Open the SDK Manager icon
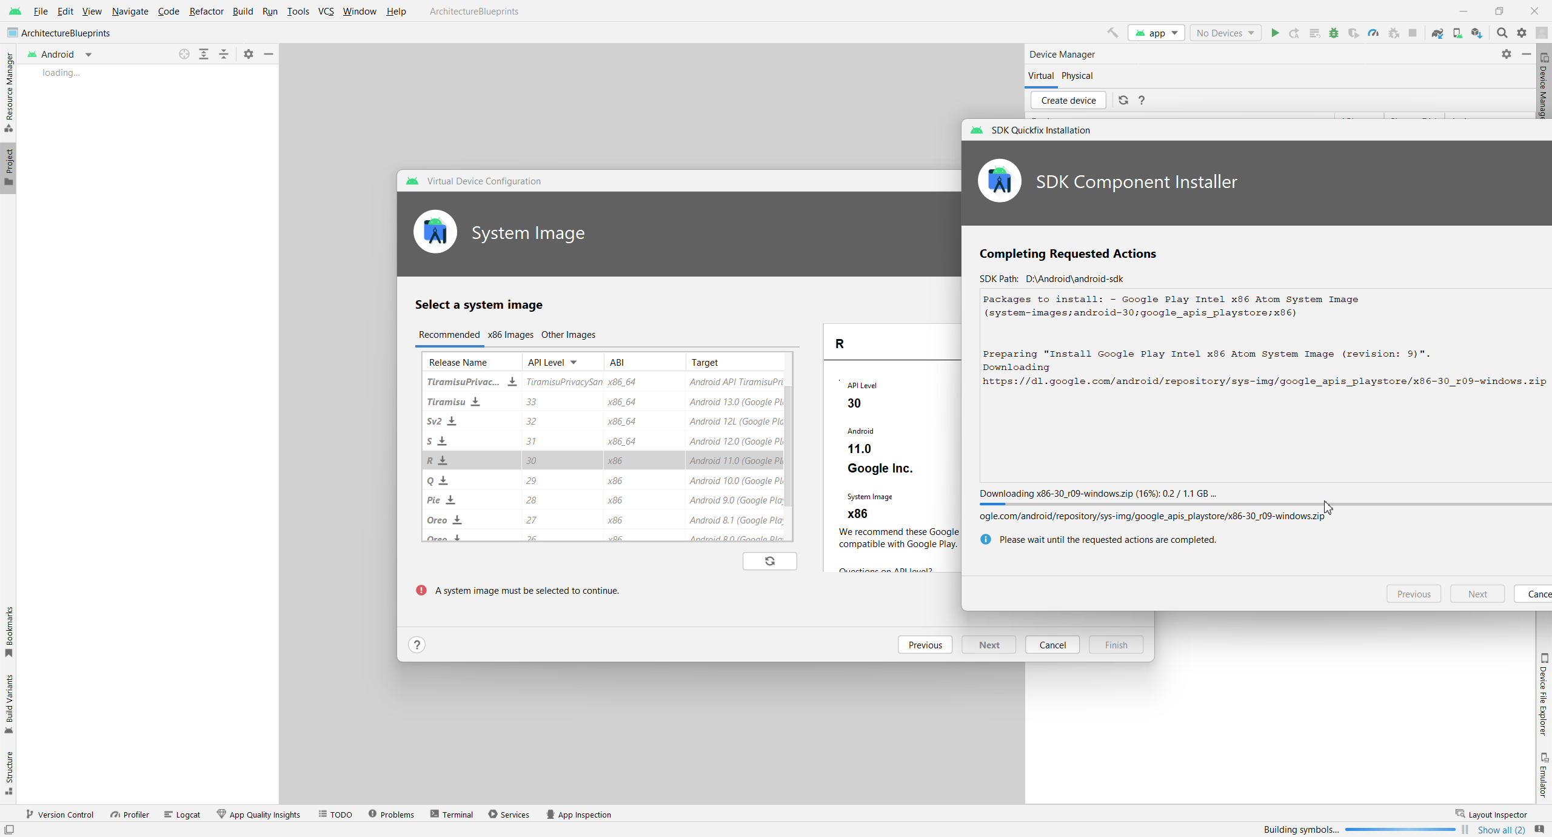The height and width of the screenshot is (837, 1552). coord(1476,33)
